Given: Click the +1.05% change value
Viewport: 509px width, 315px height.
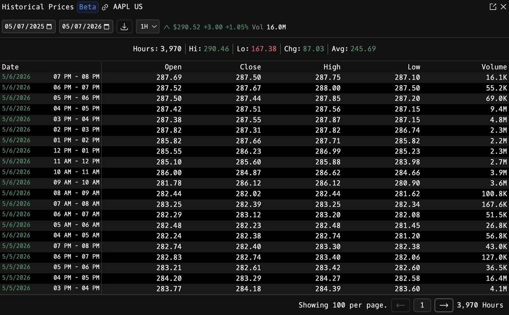Looking at the screenshot, I should point(237,27).
